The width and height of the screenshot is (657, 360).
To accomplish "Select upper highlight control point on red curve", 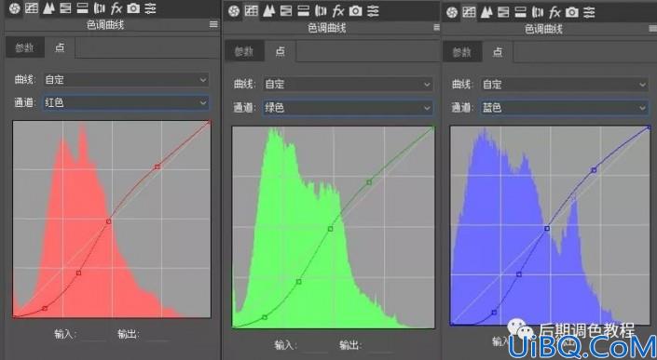I will pyautogui.click(x=157, y=167).
